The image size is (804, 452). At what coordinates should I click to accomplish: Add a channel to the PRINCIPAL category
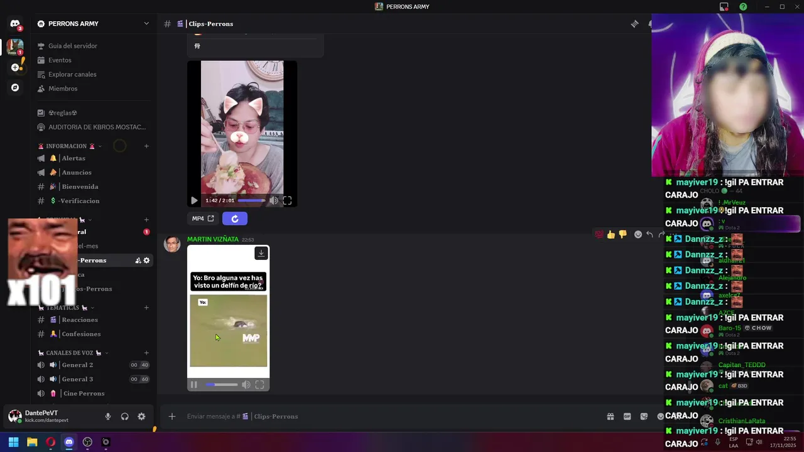[x=146, y=220]
